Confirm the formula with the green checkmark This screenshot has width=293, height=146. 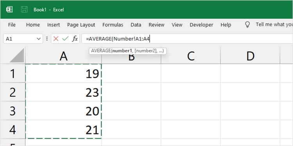tap(65, 39)
